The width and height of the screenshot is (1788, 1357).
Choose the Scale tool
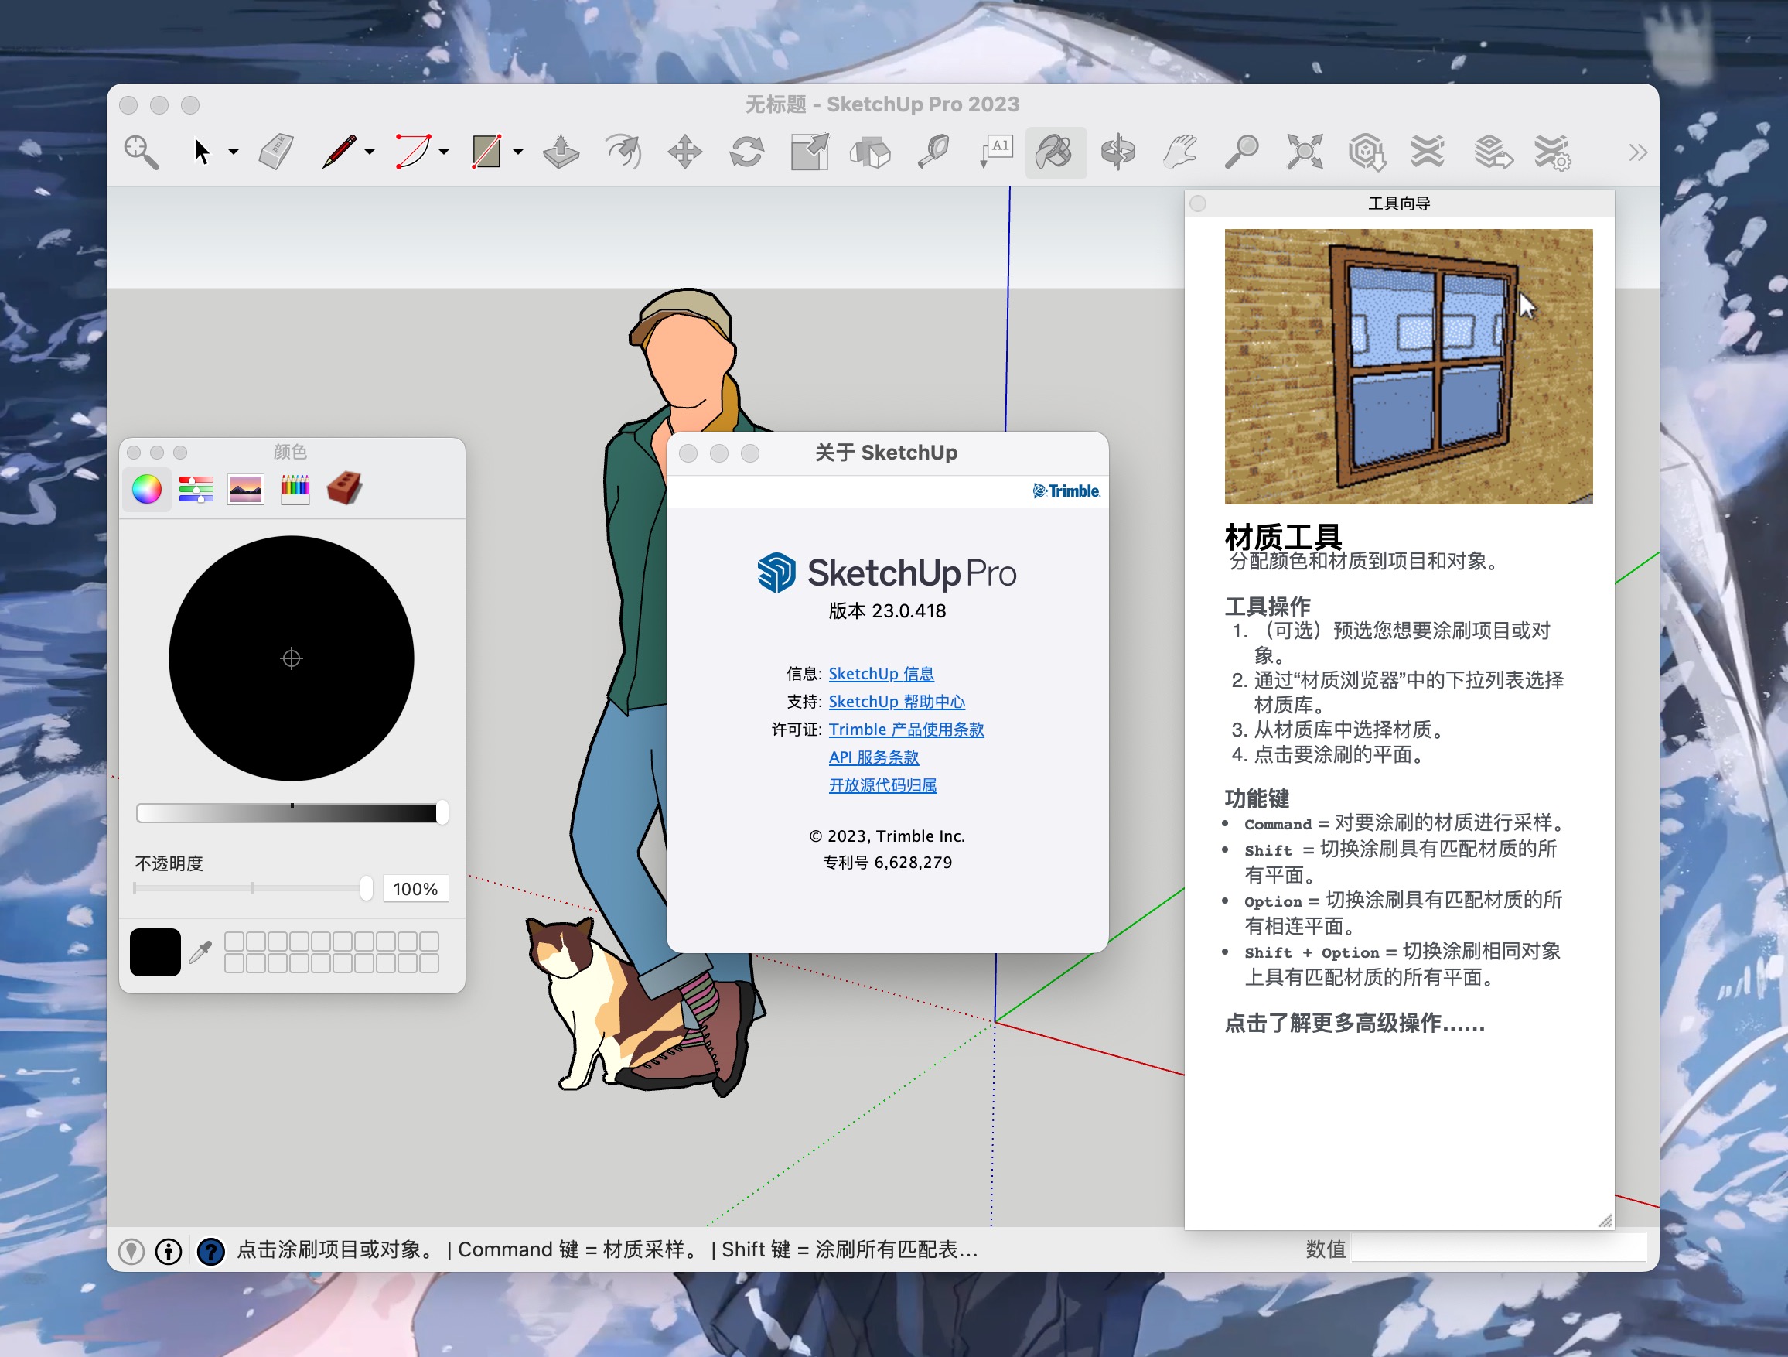pyautogui.click(x=809, y=152)
